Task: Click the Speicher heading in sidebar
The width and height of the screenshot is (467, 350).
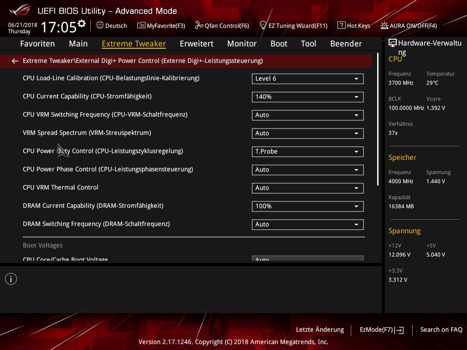Action: tap(402, 157)
